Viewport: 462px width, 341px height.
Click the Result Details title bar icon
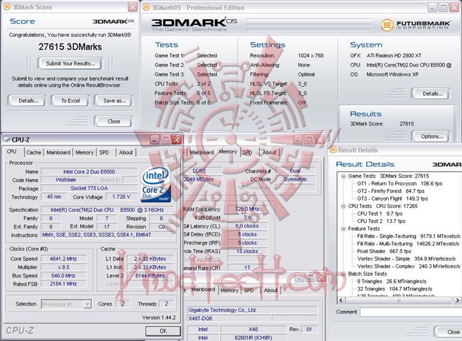(333, 150)
